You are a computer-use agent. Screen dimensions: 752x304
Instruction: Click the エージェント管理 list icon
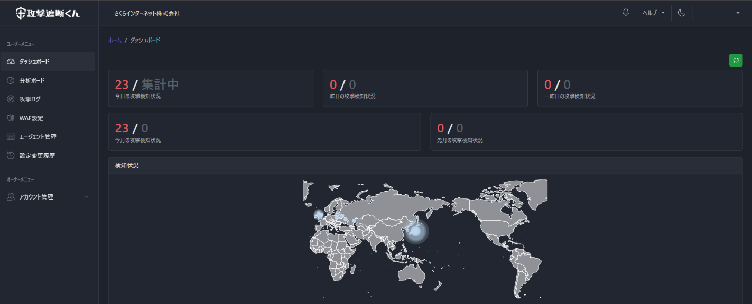11,137
